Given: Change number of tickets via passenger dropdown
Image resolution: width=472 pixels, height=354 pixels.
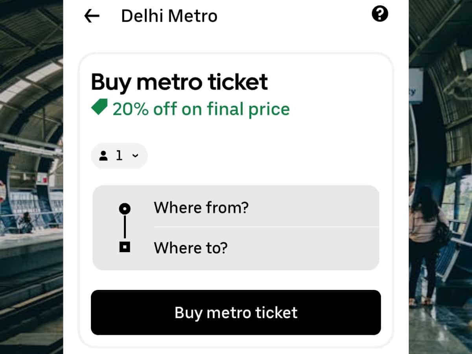Looking at the screenshot, I should pos(119,156).
